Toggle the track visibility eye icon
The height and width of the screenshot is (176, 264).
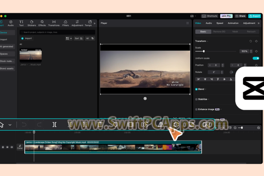(7, 147)
